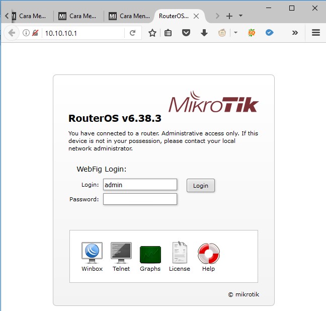
Task: Open the site information icon
Action: pos(26,33)
